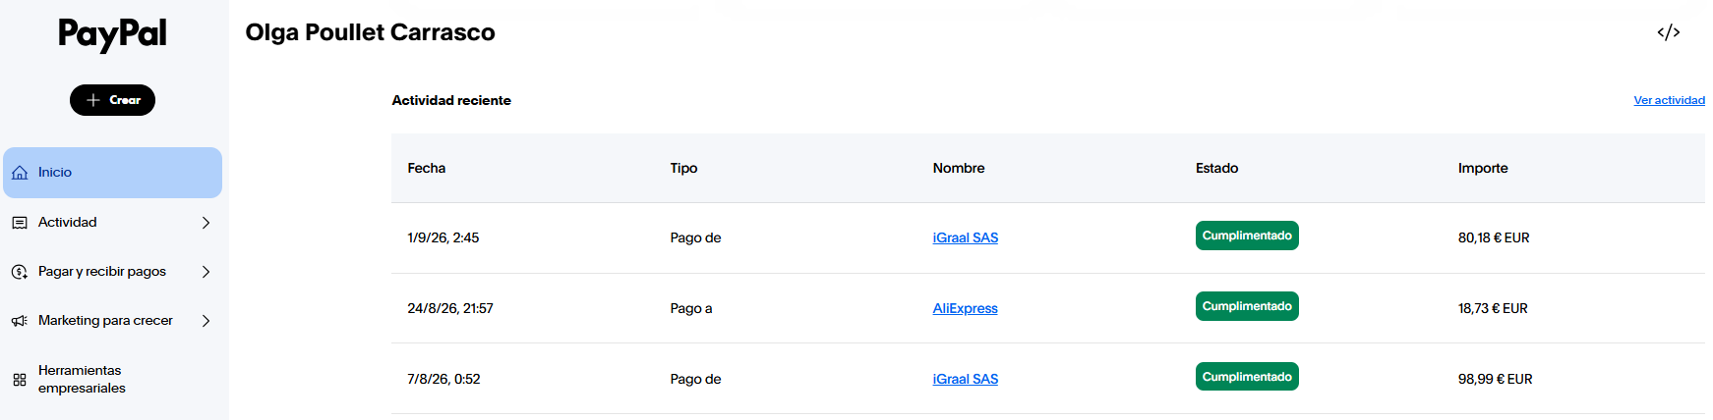Expand Pagar y recibir pagos chevron

coord(206,272)
